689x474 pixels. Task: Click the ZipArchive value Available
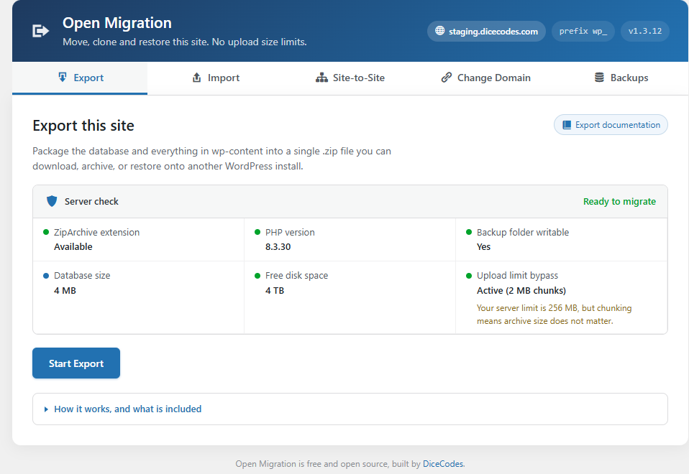73,246
